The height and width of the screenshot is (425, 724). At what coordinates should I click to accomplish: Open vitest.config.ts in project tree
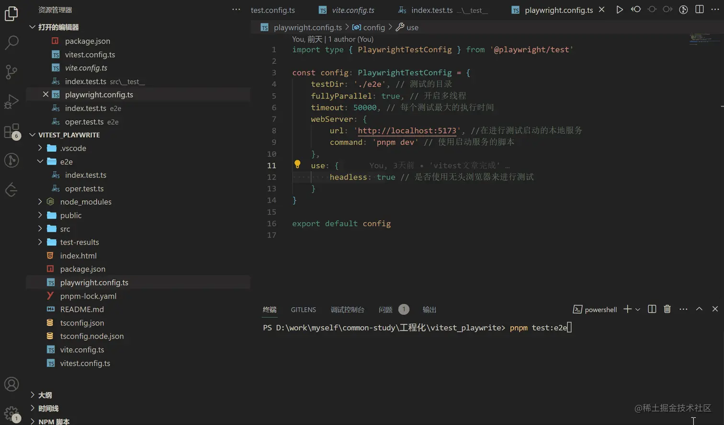tap(85, 363)
